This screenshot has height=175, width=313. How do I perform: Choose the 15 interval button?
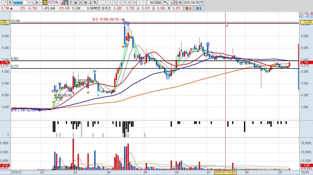click(x=120, y=3)
